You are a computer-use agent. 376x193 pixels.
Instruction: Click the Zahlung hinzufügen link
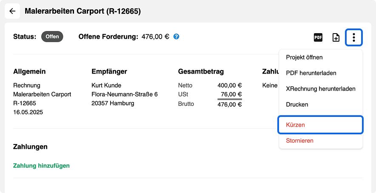click(41, 166)
